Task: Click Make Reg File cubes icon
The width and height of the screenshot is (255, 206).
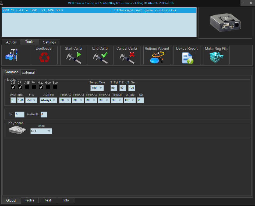Action: [x=216, y=57]
